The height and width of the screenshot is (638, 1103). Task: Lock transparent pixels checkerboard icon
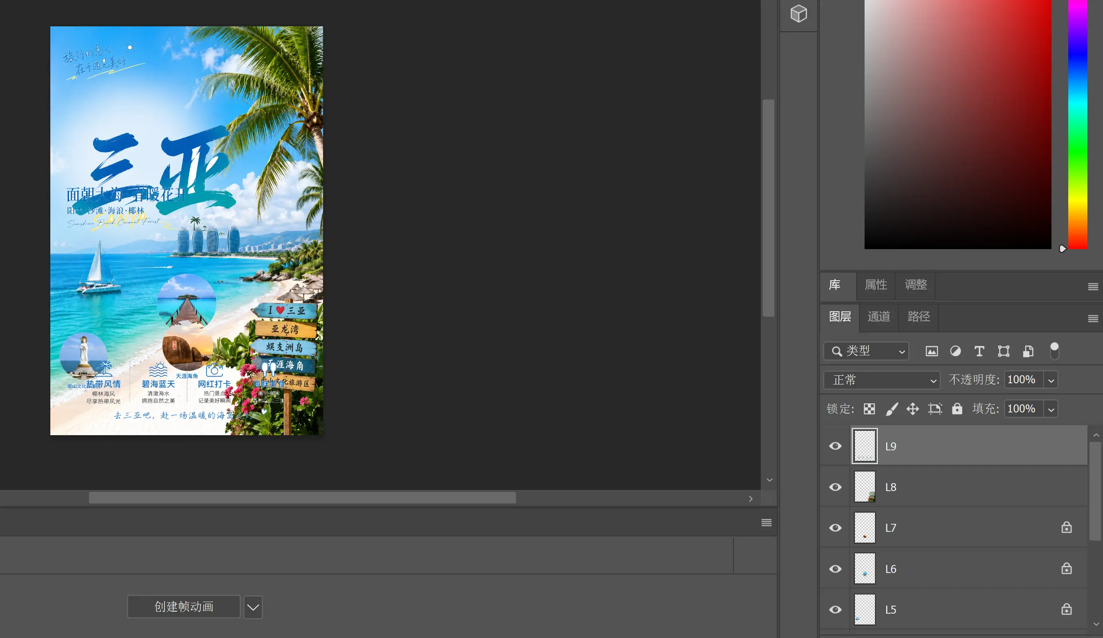click(869, 409)
